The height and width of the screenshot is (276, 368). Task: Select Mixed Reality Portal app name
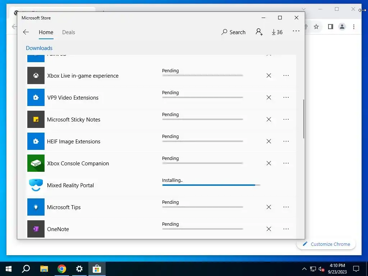point(70,185)
